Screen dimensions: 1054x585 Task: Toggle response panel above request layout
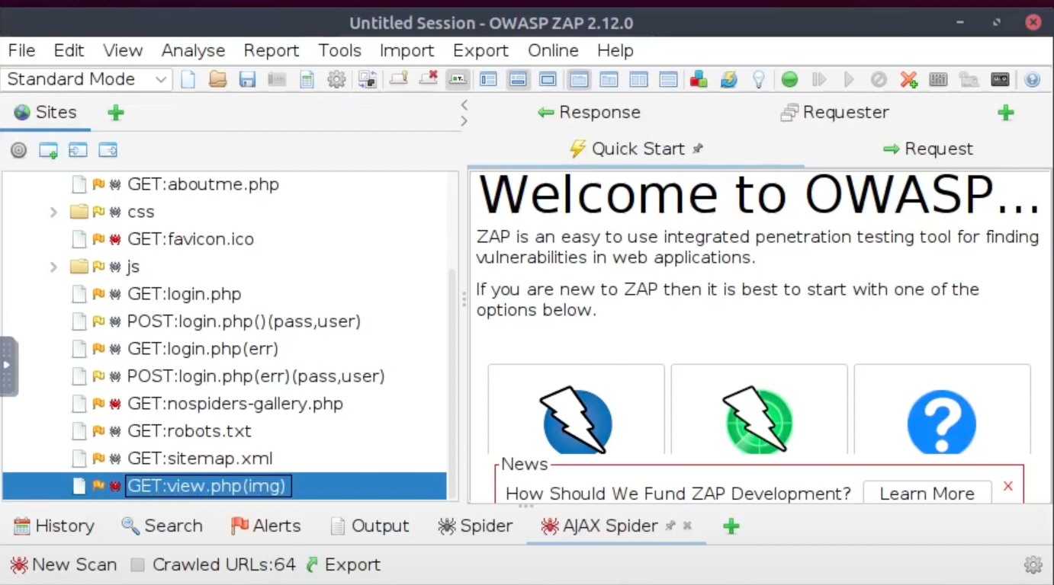tap(668, 79)
